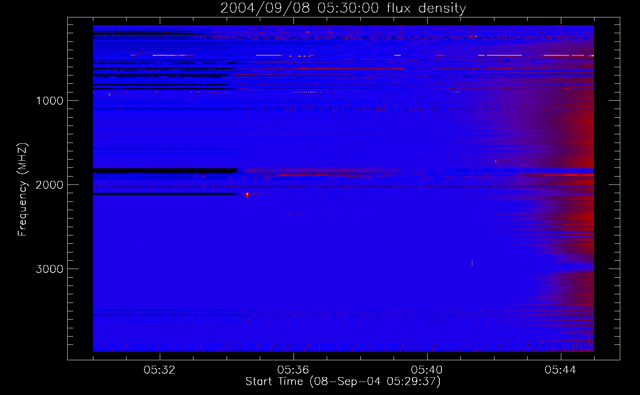Click the 'Frequency (MHZ)' axis label
640x395 pixels.
click(23, 190)
